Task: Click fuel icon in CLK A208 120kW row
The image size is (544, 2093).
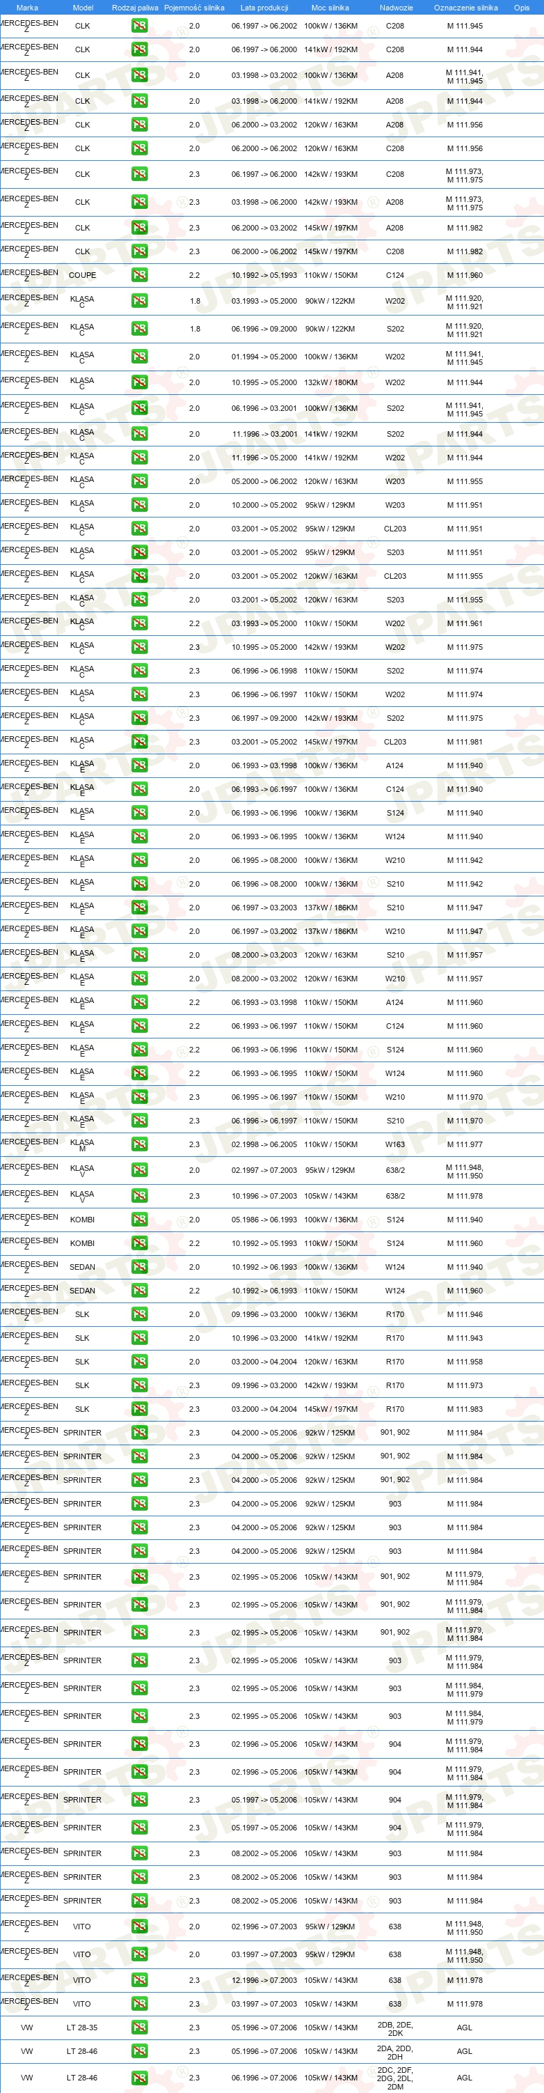Action: tap(140, 124)
